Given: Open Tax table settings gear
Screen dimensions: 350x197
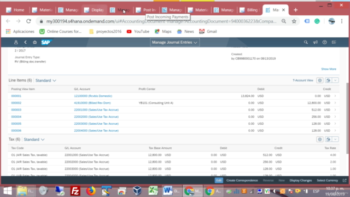Looking at the screenshot, I should (320, 140).
